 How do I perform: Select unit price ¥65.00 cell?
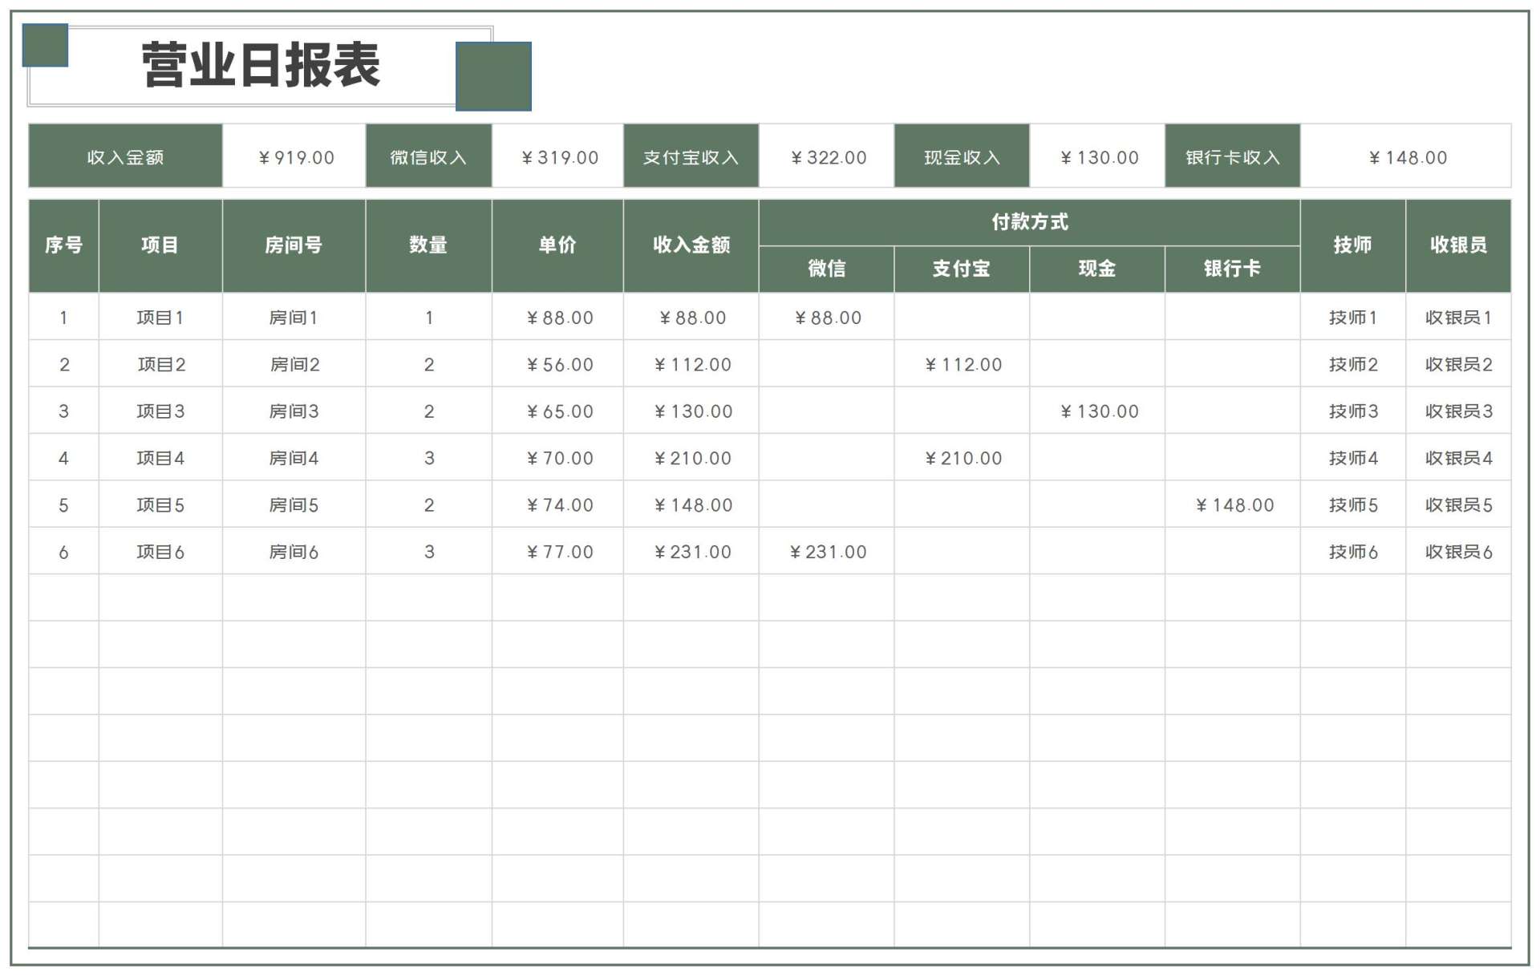point(558,411)
